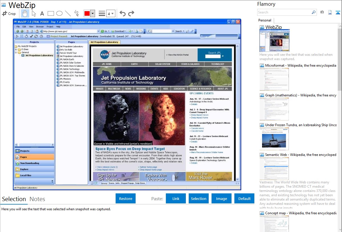Open the Graph (mathematics) snapshot thumbnail
This screenshot has width=342, height=232.
tap(274, 109)
